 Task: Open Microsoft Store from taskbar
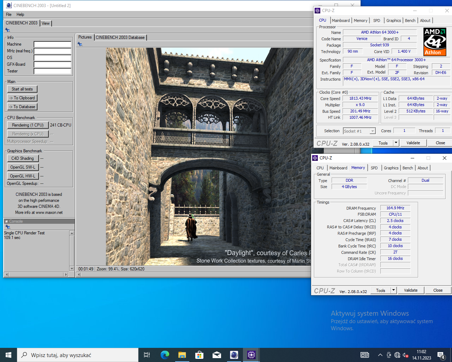click(x=199, y=355)
